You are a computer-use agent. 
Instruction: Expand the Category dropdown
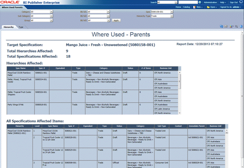51,12
